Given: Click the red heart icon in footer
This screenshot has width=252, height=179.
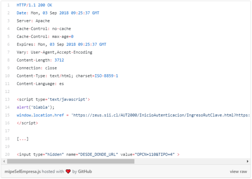Looking at the screenshot, I should (x=68, y=171).
